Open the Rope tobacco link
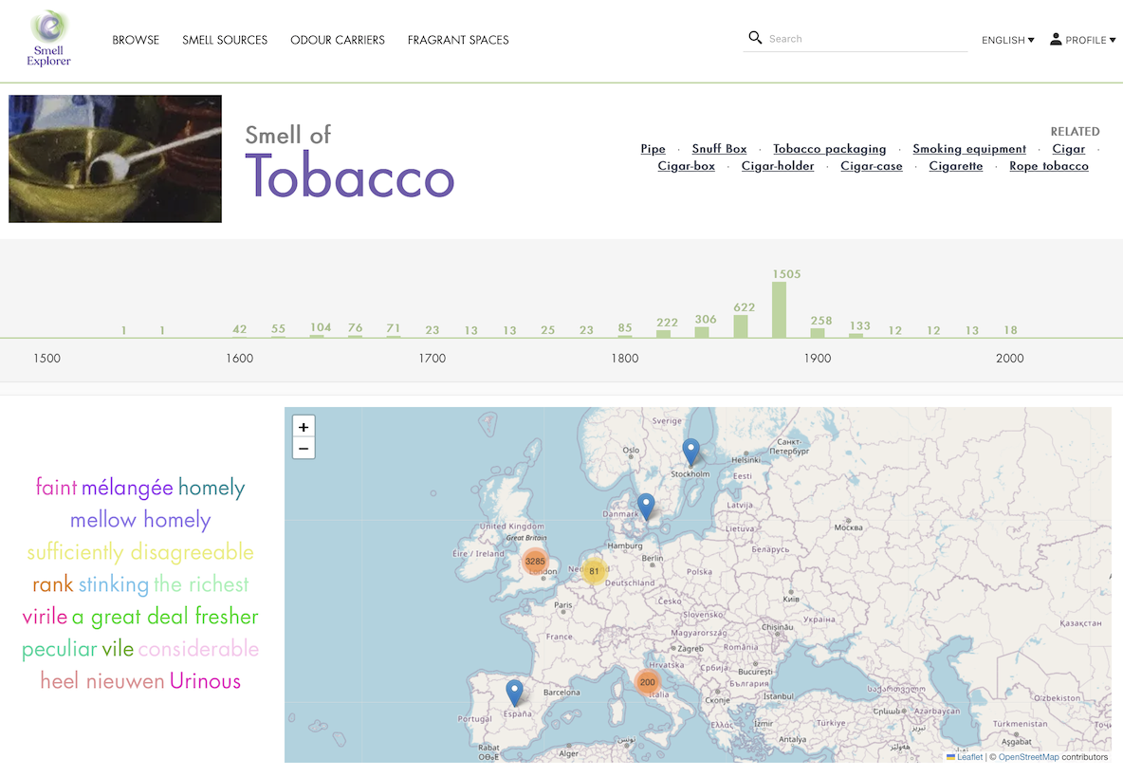Viewport: 1123px width, 777px height. coord(1048,166)
